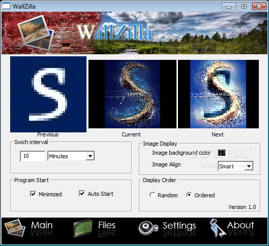269x246 pixels.
Task: Click the WallZilla title bar app icon
Action: [6, 6]
